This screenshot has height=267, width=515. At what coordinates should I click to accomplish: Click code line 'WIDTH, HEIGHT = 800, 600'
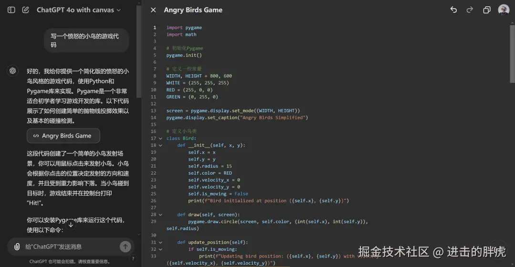pyautogui.click(x=199, y=76)
